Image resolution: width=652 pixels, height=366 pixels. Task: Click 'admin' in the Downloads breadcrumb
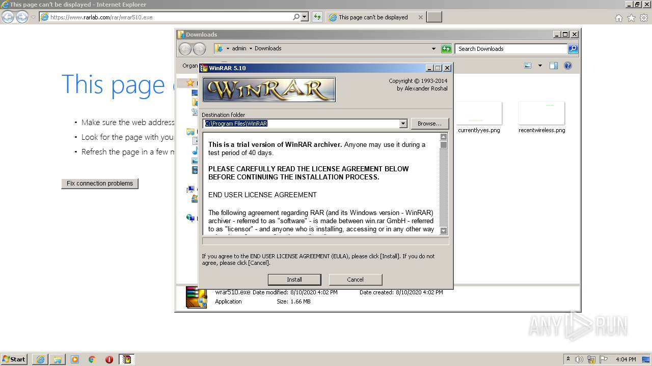pyautogui.click(x=239, y=49)
